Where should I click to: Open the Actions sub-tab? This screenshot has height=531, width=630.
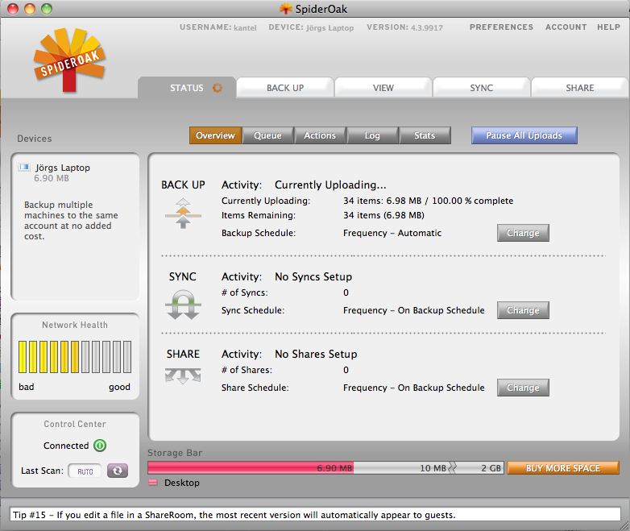click(320, 135)
